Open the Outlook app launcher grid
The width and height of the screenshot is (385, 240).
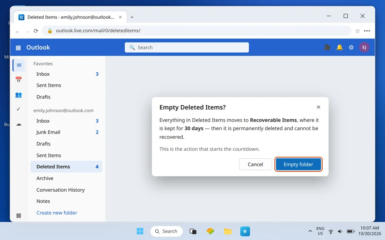[x=18, y=48]
